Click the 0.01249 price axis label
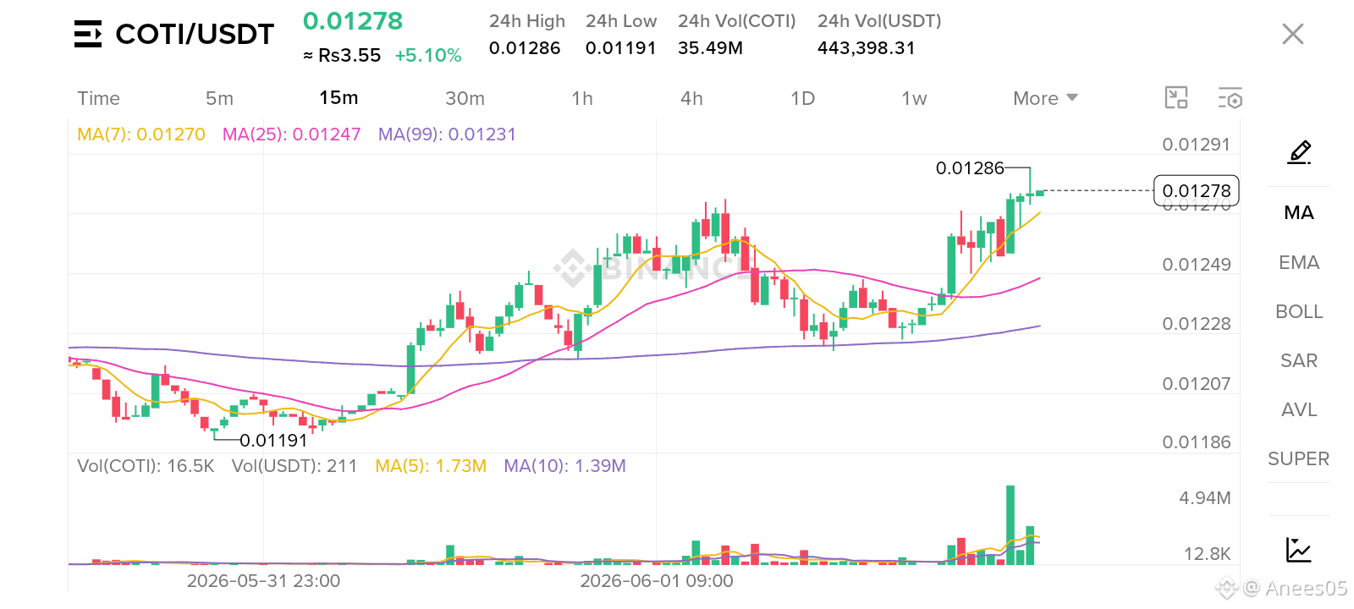 click(x=1196, y=265)
